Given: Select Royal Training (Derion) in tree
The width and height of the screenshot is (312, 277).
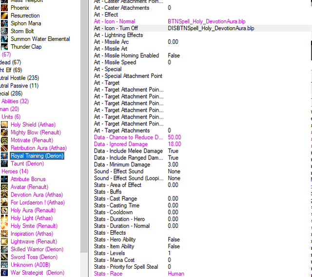Looking at the screenshot, I should click(37, 156).
